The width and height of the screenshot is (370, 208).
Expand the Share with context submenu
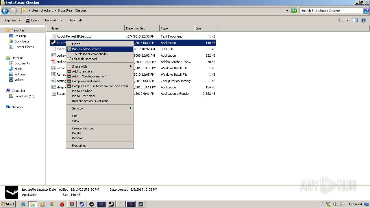(100, 66)
